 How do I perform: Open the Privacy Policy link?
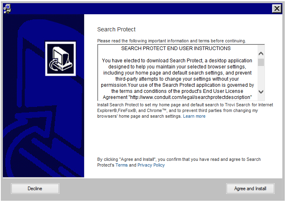151,165
